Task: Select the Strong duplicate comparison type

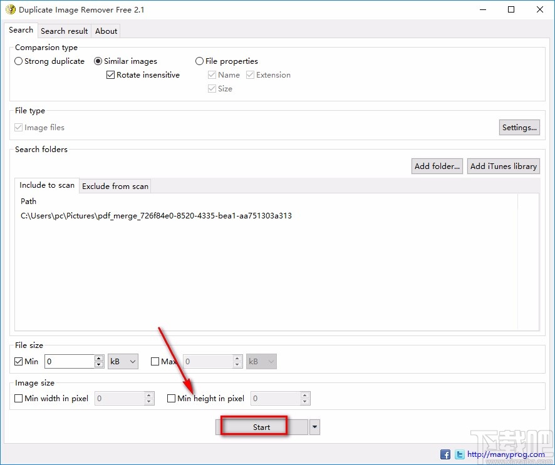Action: click(18, 61)
